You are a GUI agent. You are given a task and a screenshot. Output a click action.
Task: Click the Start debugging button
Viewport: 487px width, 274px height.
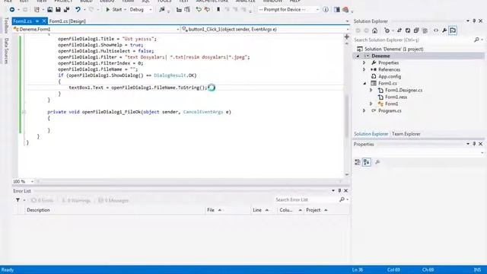[x=114, y=10]
